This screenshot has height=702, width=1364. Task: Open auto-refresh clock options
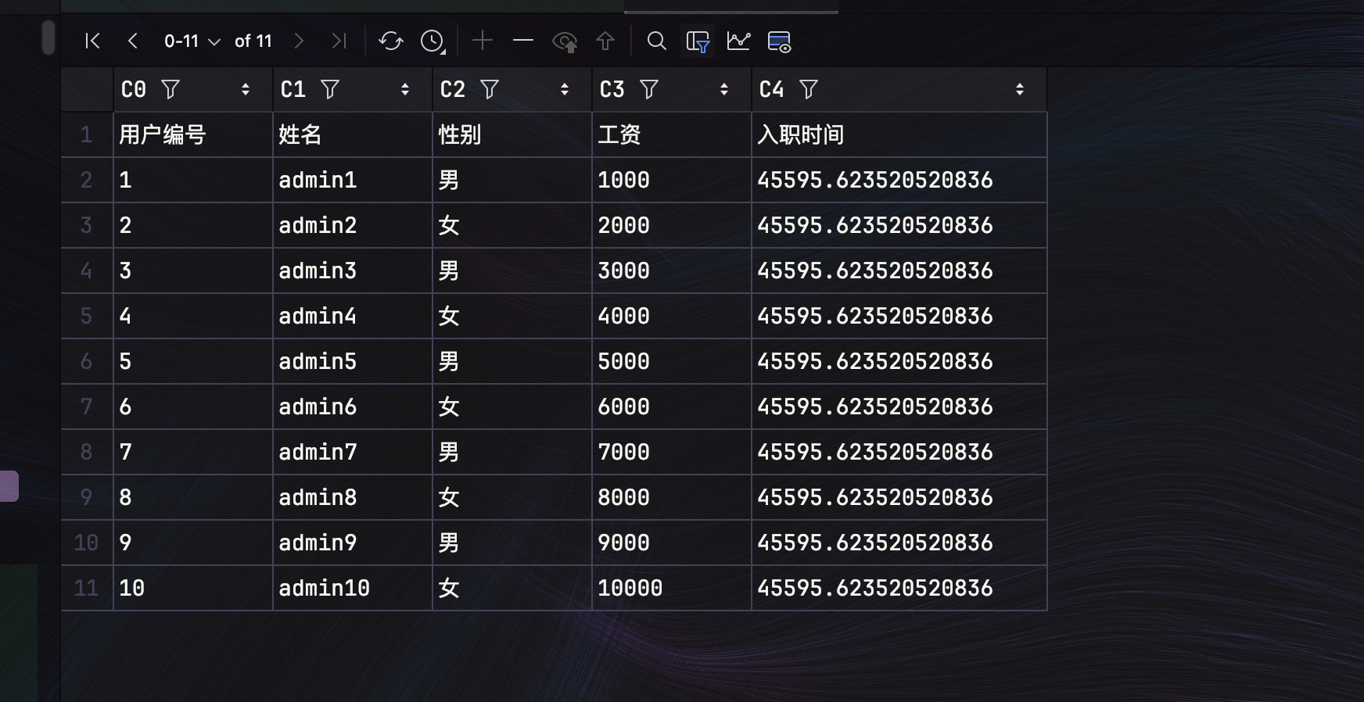433,41
